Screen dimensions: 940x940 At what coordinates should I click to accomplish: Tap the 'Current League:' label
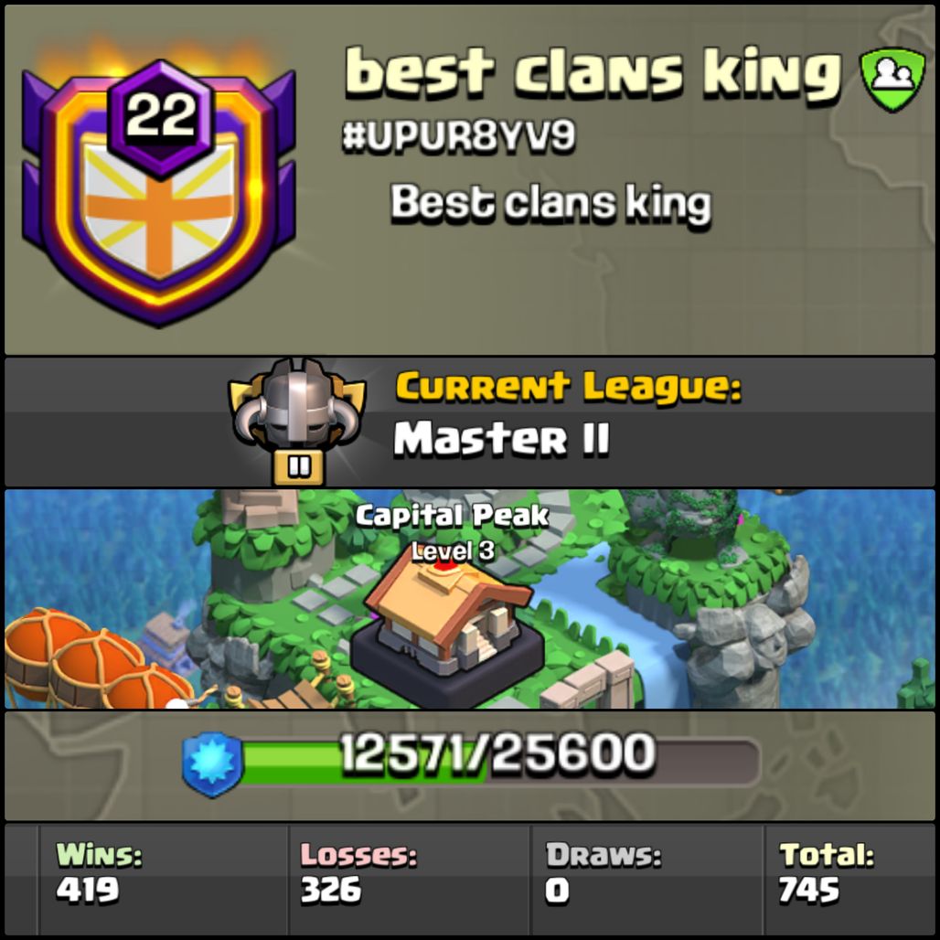click(x=569, y=386)
